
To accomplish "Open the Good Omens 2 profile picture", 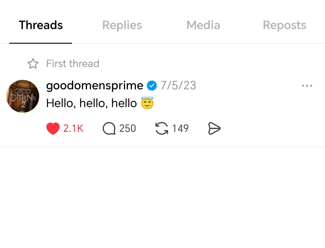I will pyautogui.click(x=23, y=96).
